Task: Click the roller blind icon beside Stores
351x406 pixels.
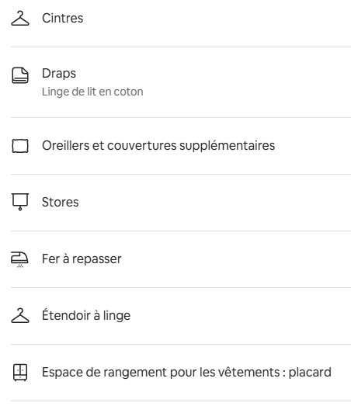Action: (20, 202)
